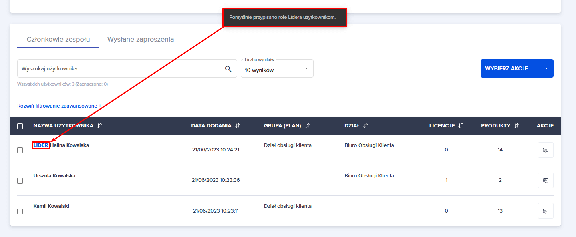Sort by Grupa (Plan) arrows icon

pos(307,126)
